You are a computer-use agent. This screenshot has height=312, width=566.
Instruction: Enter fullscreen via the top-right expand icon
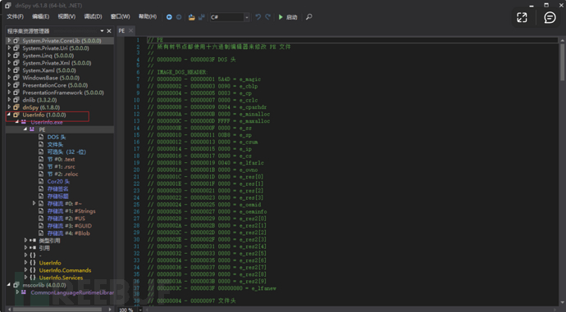pyautogui.click(x=522, y=17)
